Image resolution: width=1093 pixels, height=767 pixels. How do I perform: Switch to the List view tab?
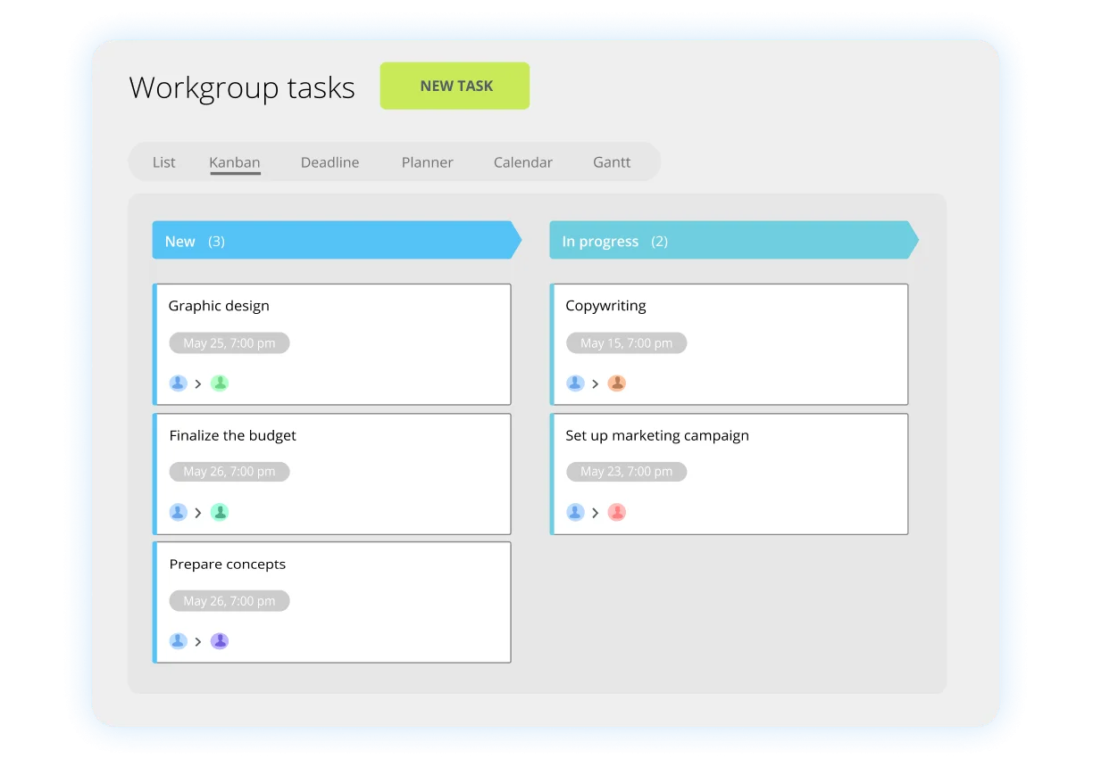pyautogui.click(x=163, y=162)
